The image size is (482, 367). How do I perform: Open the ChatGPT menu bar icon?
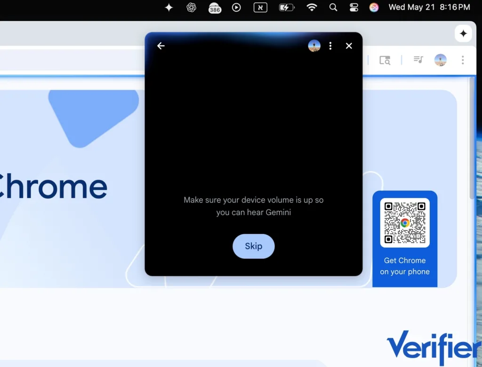[x=191, y=8]
